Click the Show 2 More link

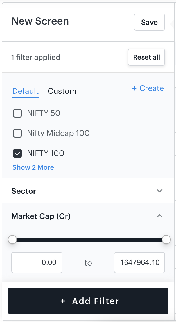tap(33, 167)
